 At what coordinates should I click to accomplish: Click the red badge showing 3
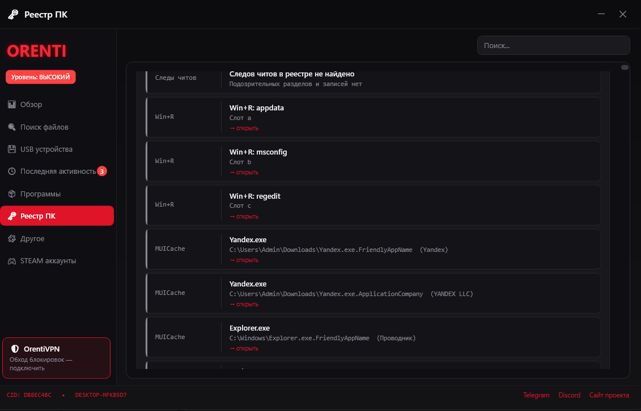(102, 172)
